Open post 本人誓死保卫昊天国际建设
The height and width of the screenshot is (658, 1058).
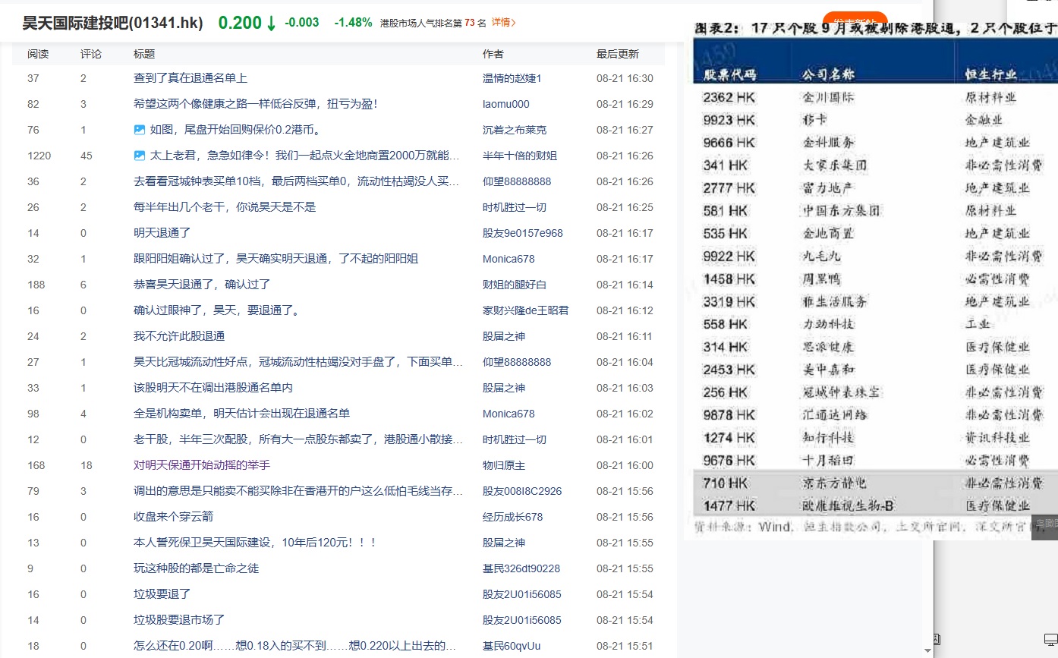255,543
